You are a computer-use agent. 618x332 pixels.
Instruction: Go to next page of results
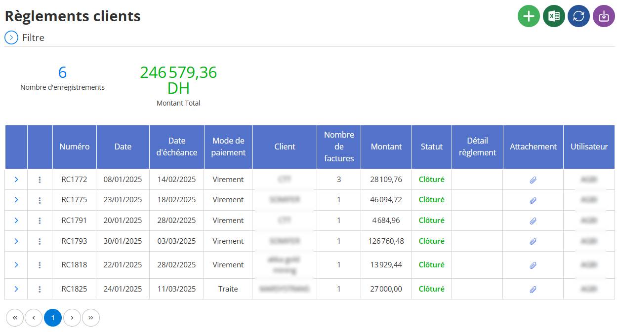pyautogui.click(x=72, y=318)
